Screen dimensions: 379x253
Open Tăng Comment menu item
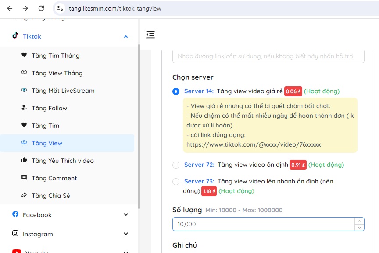pyautogui.click(x=54, y=178)
